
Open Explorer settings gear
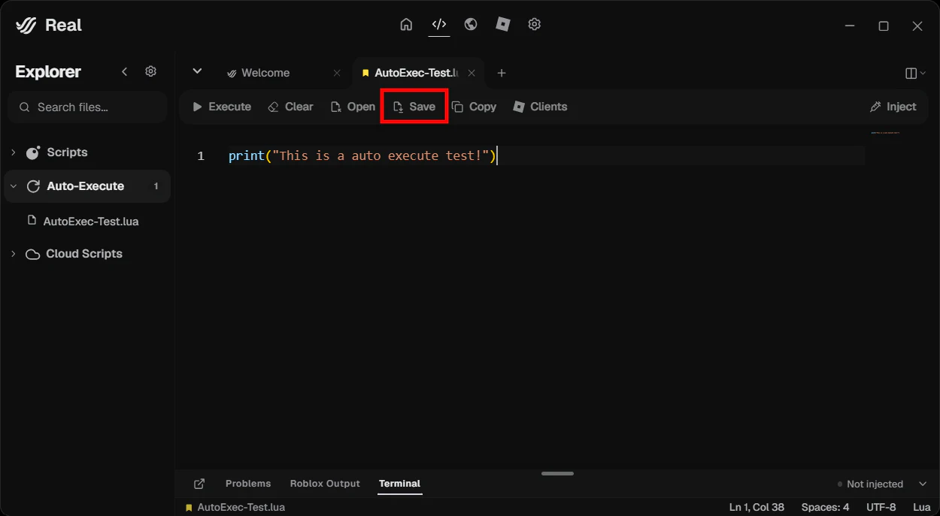click(x=151, y=72)
